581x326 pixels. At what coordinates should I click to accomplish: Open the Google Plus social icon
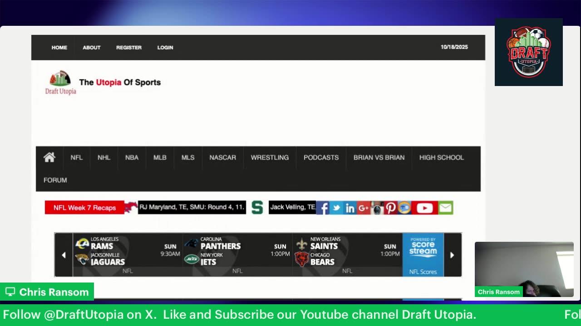tap(363, 208)
